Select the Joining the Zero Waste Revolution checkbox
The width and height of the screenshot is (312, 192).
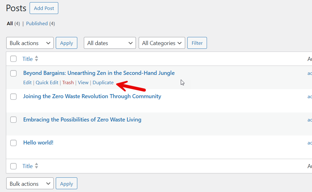click(13, 97)
